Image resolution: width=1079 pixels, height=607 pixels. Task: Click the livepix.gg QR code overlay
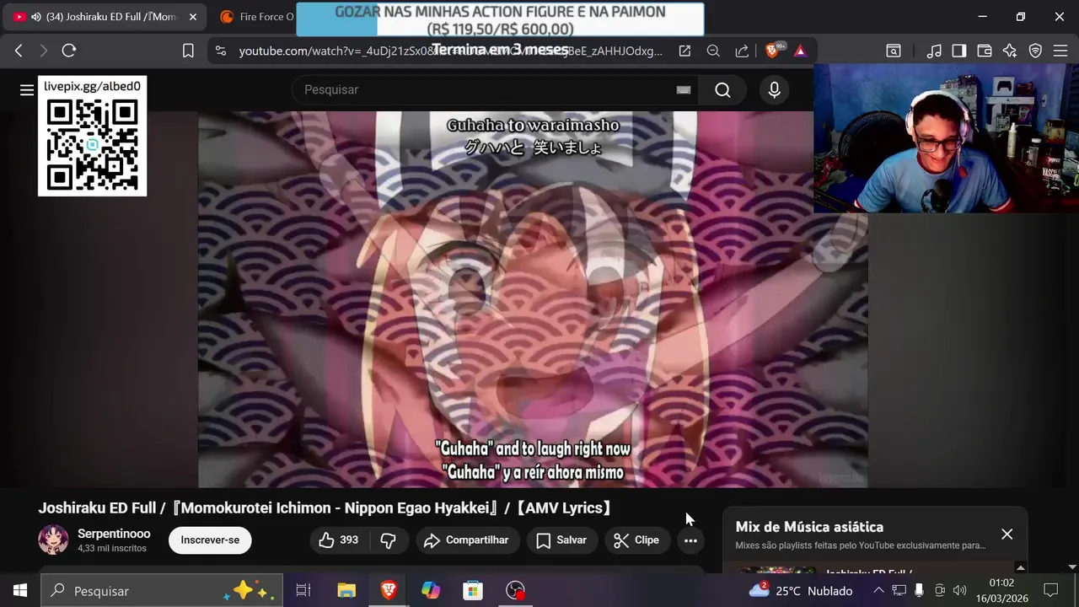[x=93, y=136]
